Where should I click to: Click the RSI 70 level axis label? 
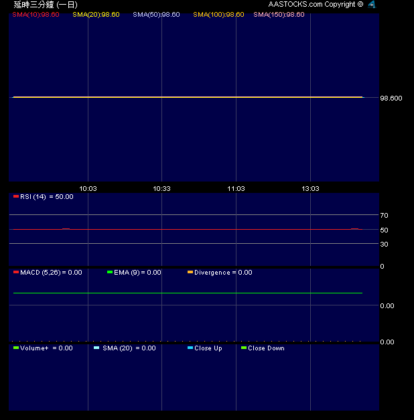click(x=385, y=216)
